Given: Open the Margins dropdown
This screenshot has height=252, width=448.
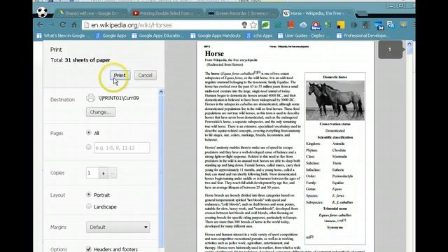Looking at the screenshot, I should 118,227.
